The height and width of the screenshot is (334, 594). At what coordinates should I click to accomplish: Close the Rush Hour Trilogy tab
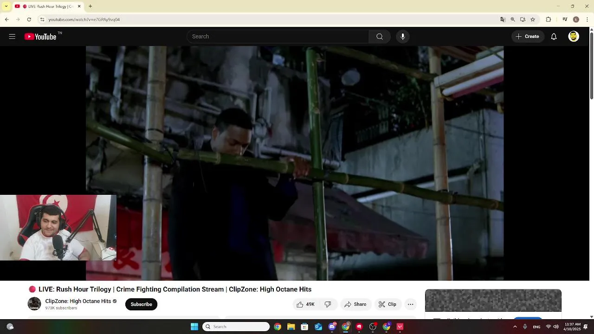(79, 6)
